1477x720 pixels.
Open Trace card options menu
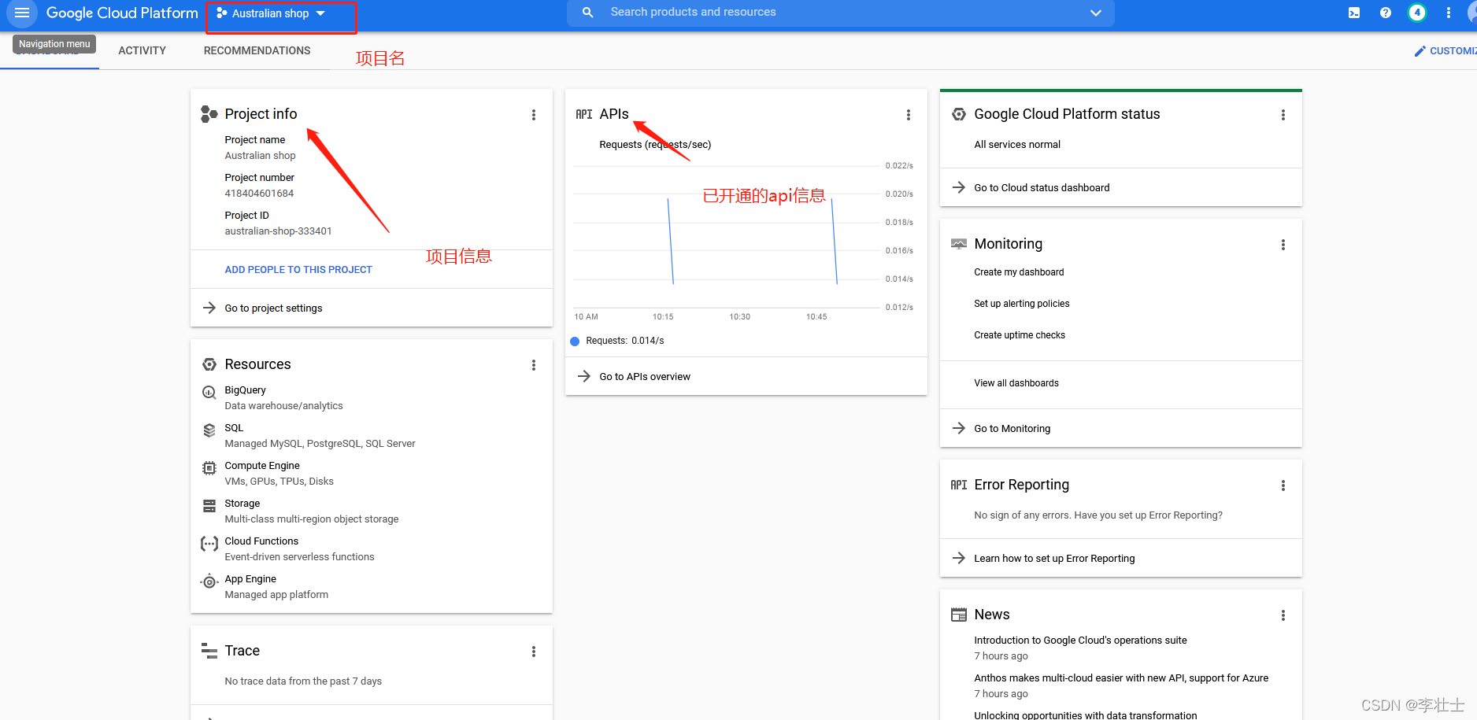[534, 652]
